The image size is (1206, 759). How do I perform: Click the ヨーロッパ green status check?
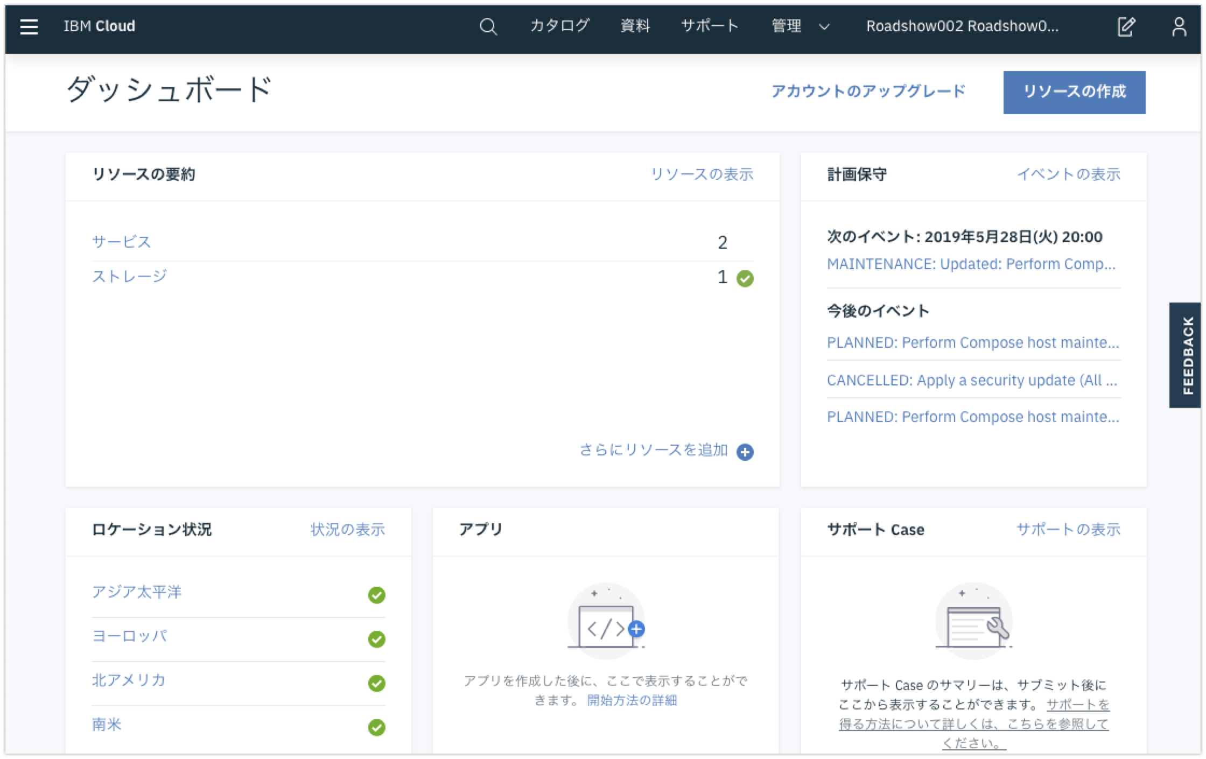coord(377,639)
